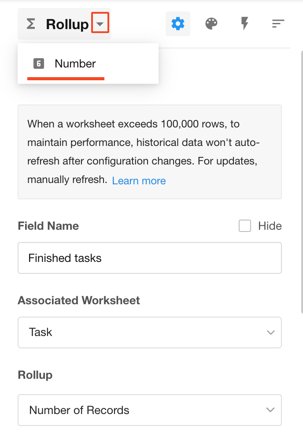The height and width of the screenshot is (433, 303).
Task: Open the palette style settings tab
Action: pyautogui.click(x=211, y=24)
